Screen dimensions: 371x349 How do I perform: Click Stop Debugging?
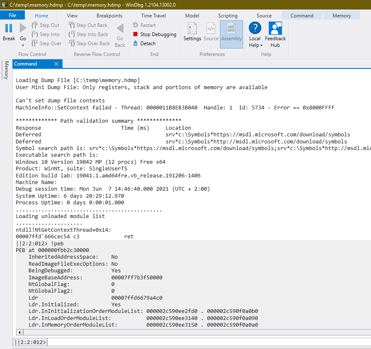pyautogui.click(x=155, y=34)
